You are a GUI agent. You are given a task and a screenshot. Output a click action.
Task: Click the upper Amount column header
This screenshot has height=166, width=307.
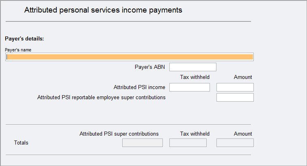243,77
